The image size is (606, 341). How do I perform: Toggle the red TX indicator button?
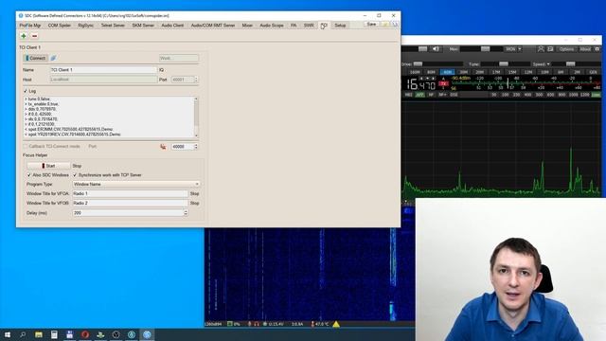tap(444, 83)
